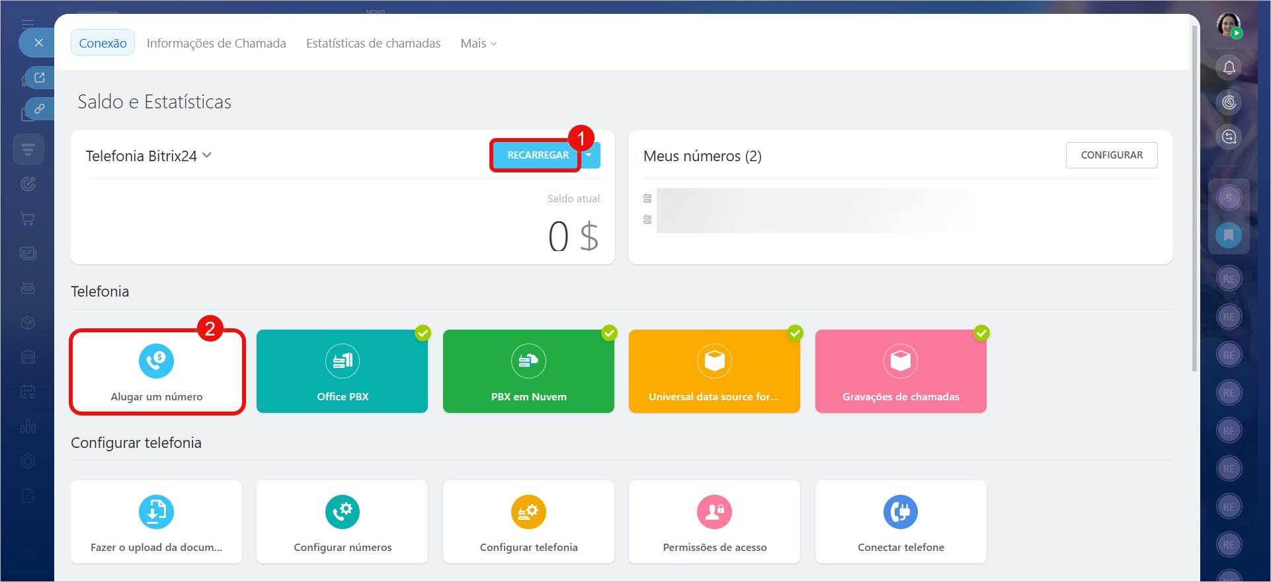
Task: Open the Office PBX tile
Action: point(342,372)
